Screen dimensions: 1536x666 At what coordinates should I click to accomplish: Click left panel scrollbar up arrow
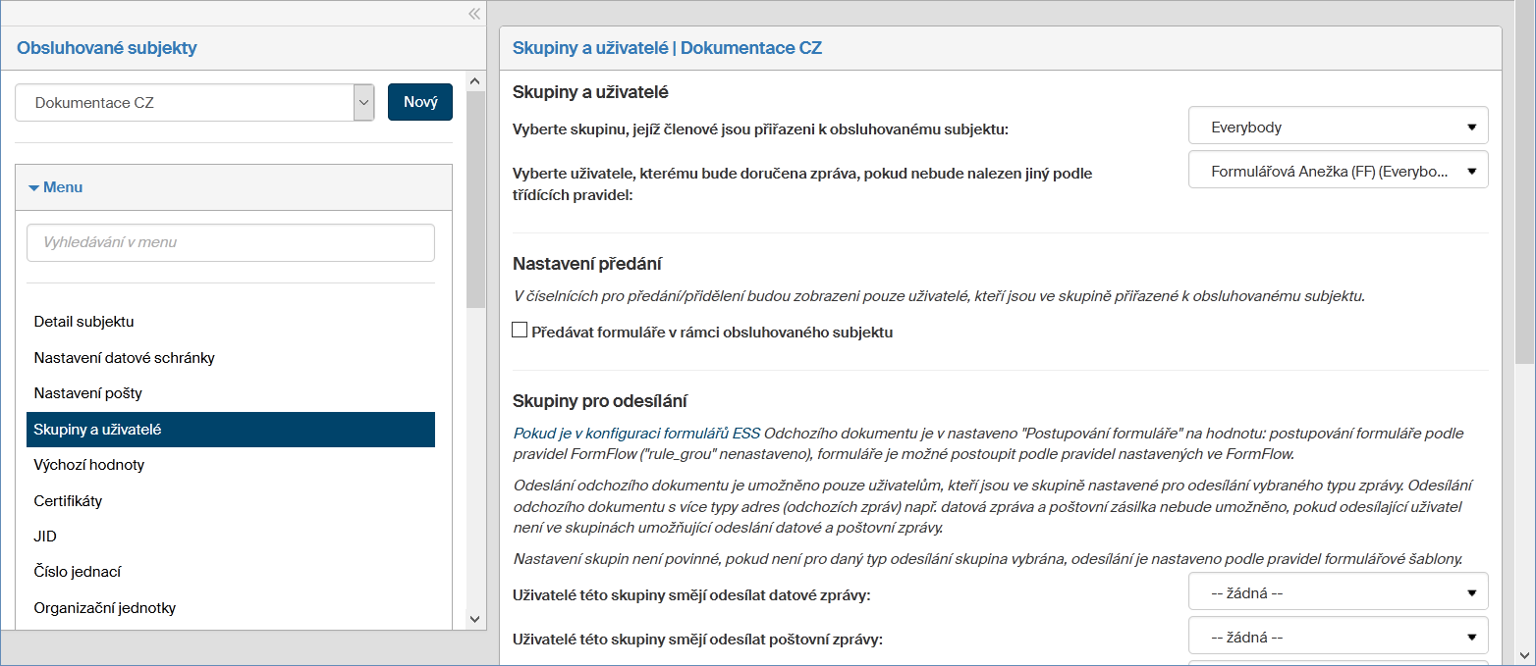click(475, 81)
